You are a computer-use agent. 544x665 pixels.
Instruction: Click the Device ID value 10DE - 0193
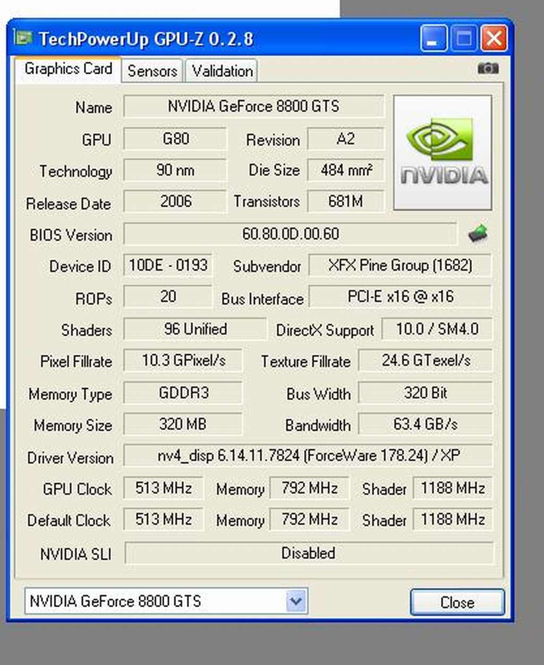tap(168, 265)
